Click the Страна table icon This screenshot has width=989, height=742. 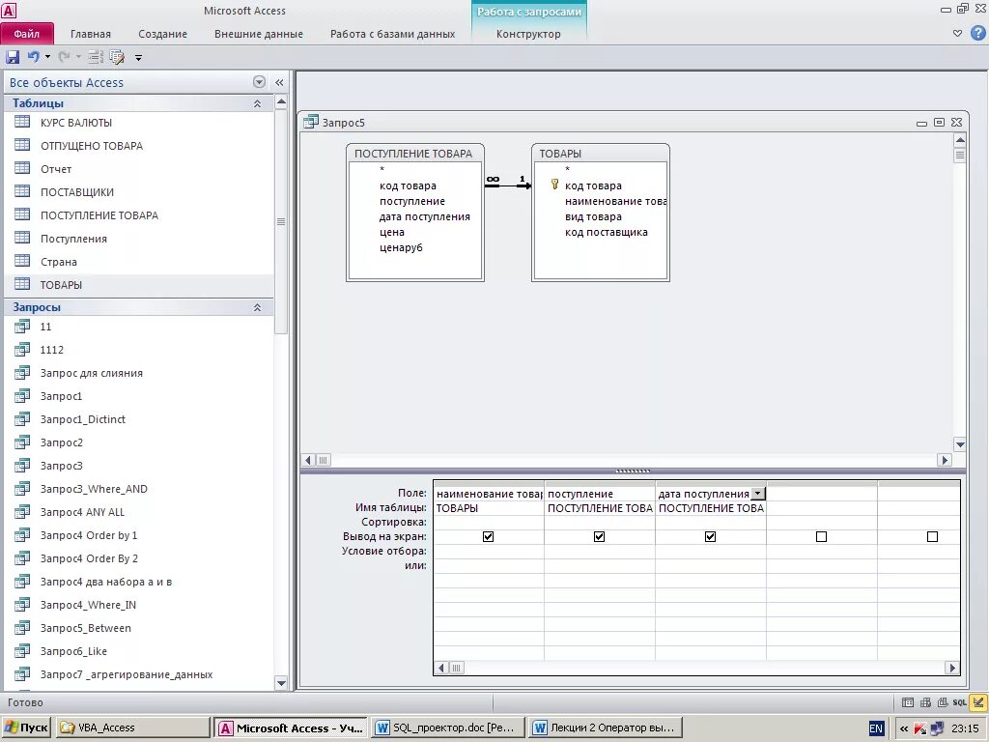(22, 261)
